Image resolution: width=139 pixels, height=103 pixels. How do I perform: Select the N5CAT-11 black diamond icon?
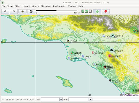click(x=110, y=80)
